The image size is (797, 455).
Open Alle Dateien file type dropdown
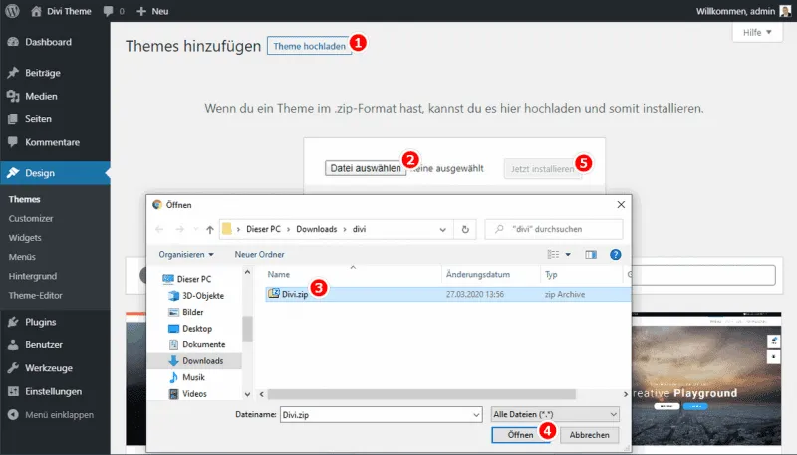pyautogui.click(x=555, y=414)
